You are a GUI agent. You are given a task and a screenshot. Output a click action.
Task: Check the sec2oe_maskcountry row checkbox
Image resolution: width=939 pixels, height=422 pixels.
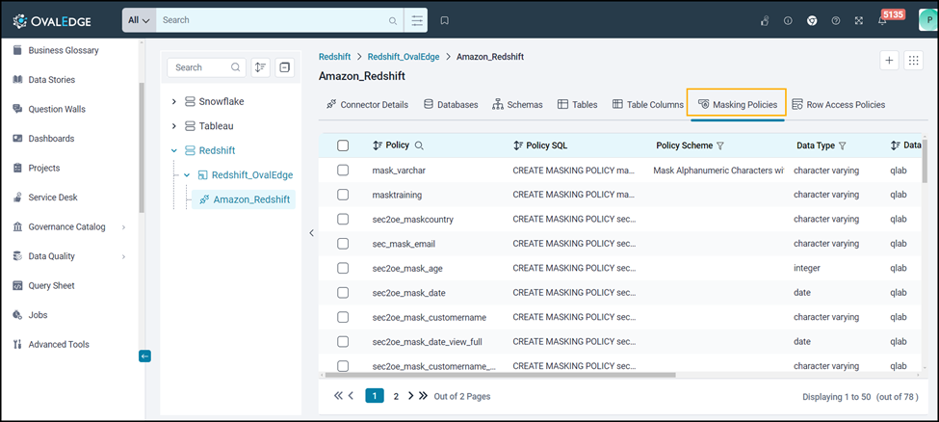(x=343, y=220)
